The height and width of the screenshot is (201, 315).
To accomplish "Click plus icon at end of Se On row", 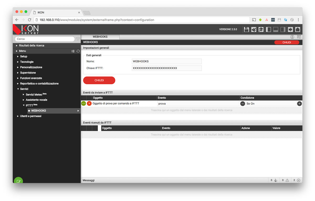I will [x=300, y=104].
